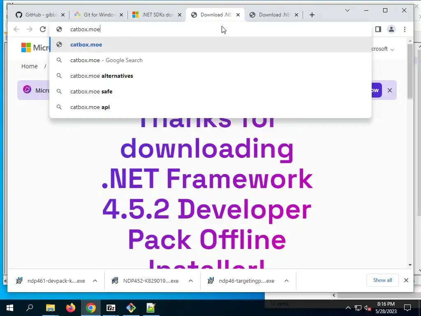The width and height of the screenshot is (421, 316).
Task: Click the scrollbar up arrow
Action: click(410, 41)
